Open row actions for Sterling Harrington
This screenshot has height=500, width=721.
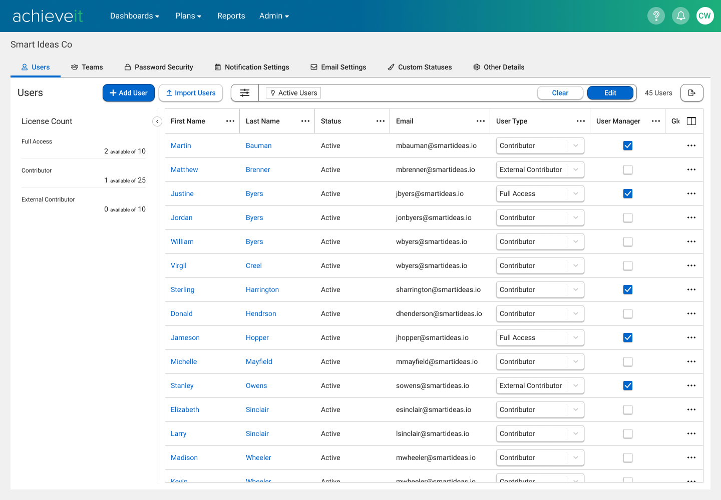(x=691, y=289)
